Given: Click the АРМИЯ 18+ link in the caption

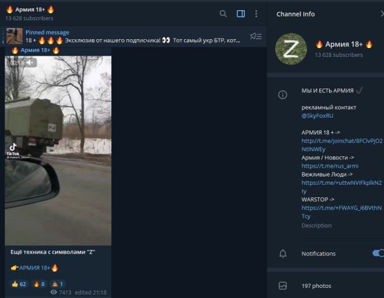Looking at the screenshot, I should 35,268.
